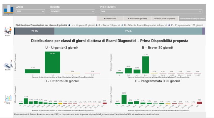Click the D - Differito Esami Diagnostici legend entry

pyautogui.click(x=144, y=25)
